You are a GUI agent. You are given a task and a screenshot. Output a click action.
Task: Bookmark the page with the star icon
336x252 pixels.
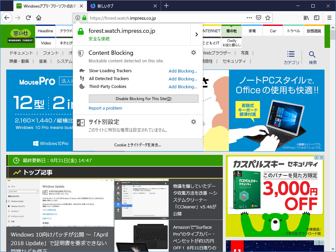[268, 18]
